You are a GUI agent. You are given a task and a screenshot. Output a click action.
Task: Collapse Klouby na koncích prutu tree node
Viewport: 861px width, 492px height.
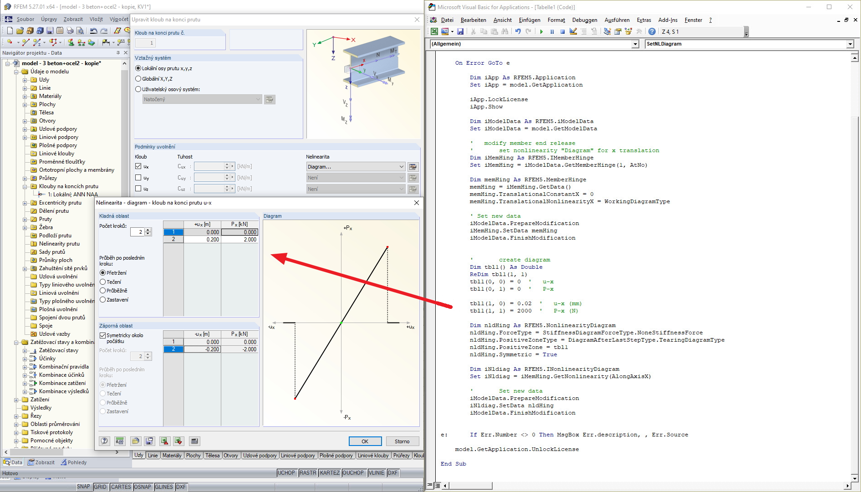coord(25,186)
